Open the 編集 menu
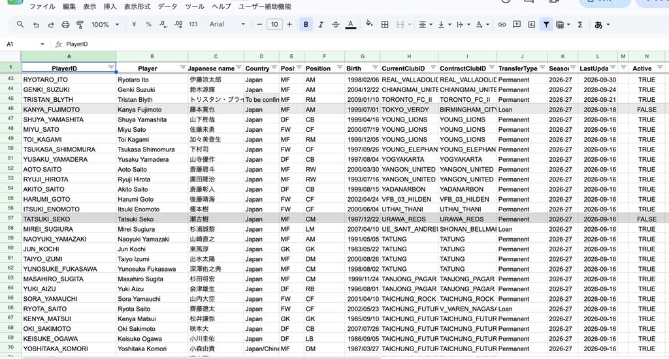Viewport: 669px width, 359px height. [x=69, y=7]
